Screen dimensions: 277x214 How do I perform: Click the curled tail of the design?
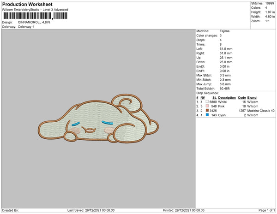click(127, 103)
